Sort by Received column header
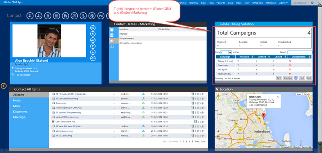This screenshot has height=153, width=322. (x=245, y=57)
